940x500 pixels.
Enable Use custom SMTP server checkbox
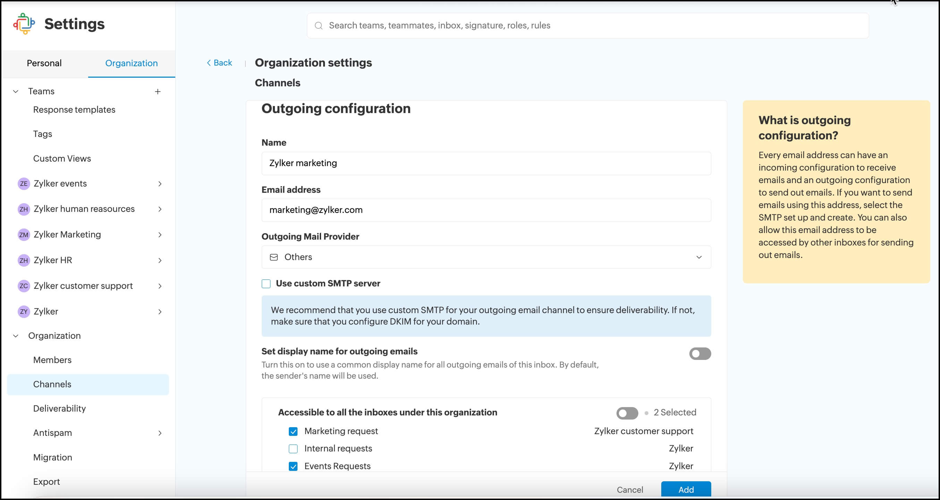pyautogui.click(x=266, y=284)
